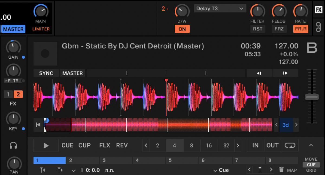Toggle the MASTER button near limiter
This screenshot has height=175, width=325.
click(x=13, y=29)
